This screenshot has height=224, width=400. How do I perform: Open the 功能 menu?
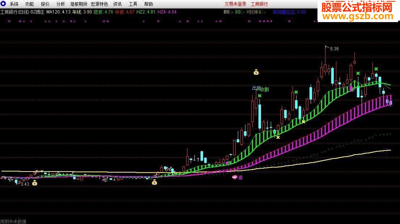coord(30,4)
